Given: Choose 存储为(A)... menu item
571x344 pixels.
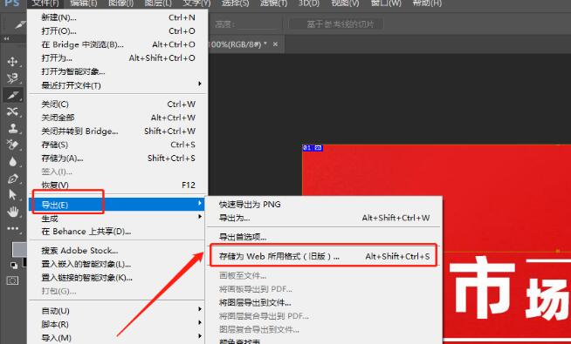Looking at the screenshot, I should [118, 158].
